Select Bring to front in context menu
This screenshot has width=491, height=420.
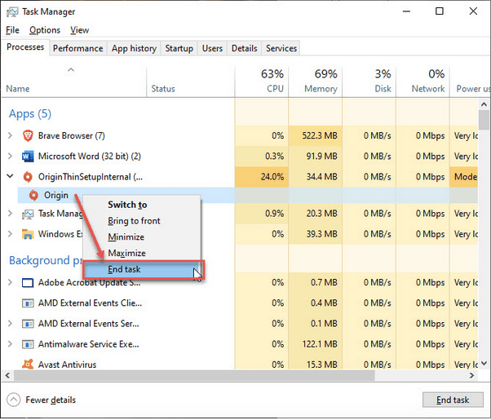[x=142, y=221]
